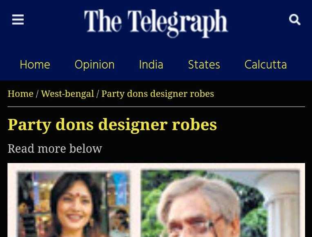Open the Opinion section tab
This screenshot has width=312, height=237.
click(95, 65)
